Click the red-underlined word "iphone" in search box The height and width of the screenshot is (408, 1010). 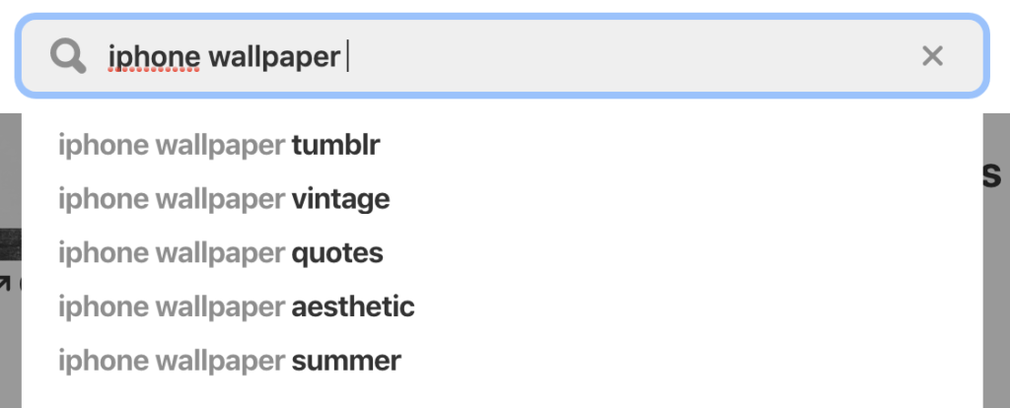click(x=154, y=57)
